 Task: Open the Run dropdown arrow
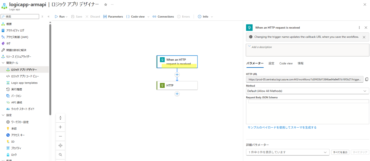tap(67, 17)
